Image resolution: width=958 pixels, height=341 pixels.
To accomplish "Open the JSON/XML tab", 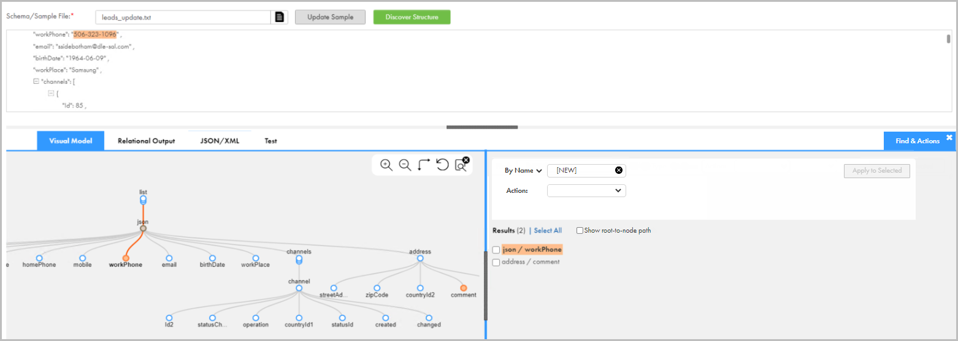I will point(220,141).
